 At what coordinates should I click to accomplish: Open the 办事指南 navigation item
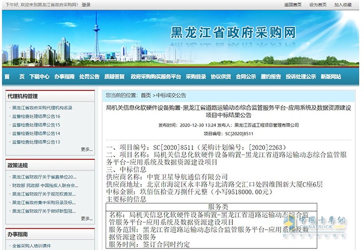[x=64, y=76]
